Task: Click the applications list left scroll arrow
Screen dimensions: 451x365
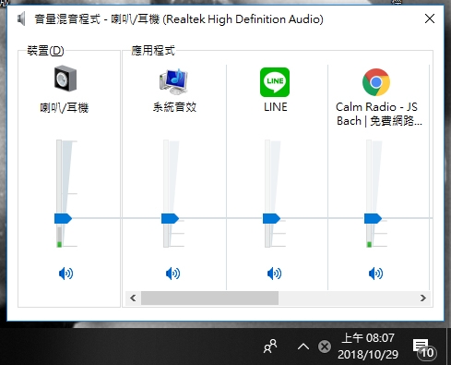Action: (133, 298)
